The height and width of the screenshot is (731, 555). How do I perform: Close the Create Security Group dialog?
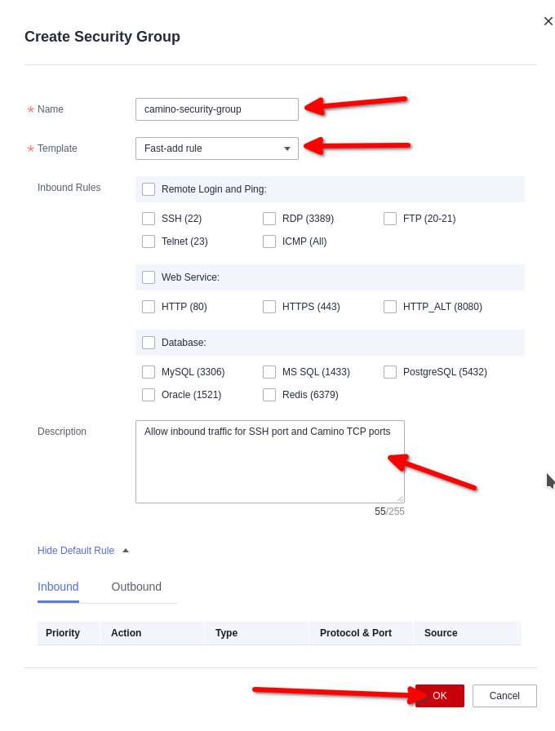[x=548, y=21]
